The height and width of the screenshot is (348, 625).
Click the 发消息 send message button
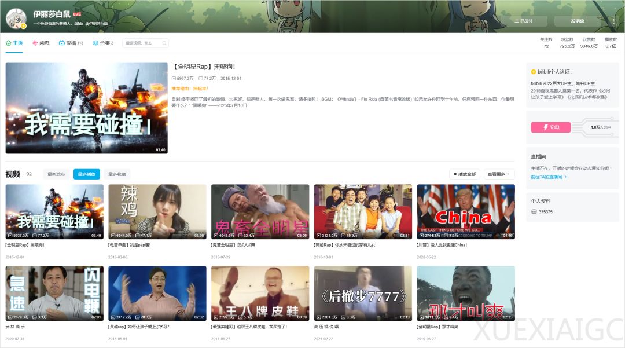tap(578, 21)
